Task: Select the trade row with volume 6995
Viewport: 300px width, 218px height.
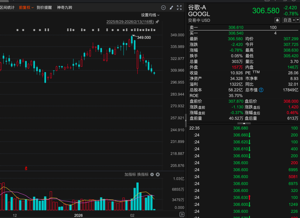Action: [x=243, y=170]
